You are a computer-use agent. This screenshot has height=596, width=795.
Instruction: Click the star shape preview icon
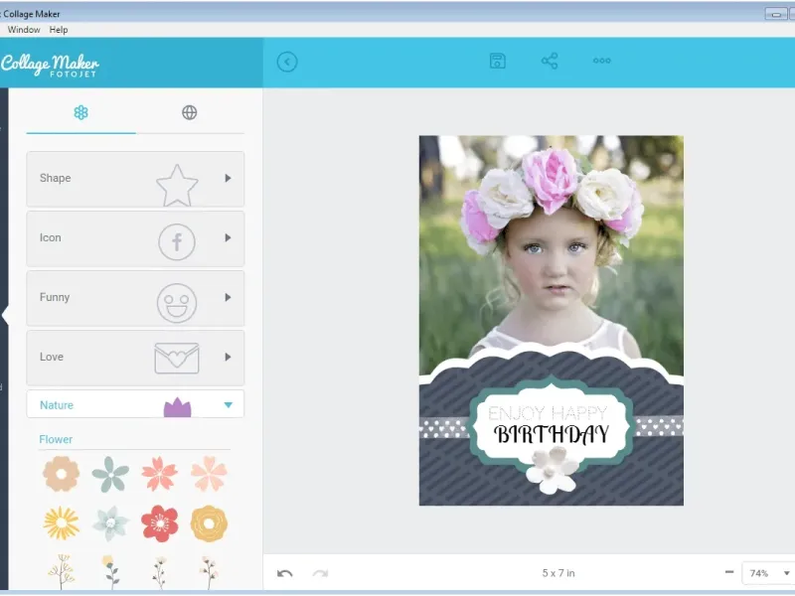pyautogui.click(x=177, y=185)
